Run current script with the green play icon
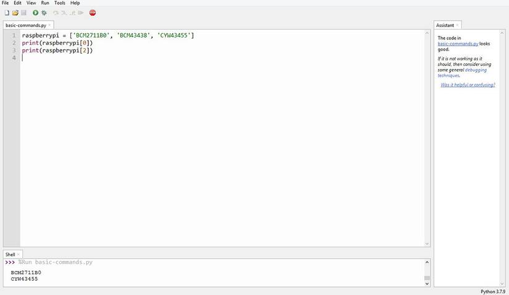This screenshot has height=295, width=509. pos(35,13)
